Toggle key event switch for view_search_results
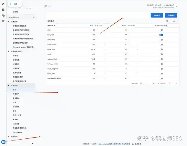 pos(162,79)
